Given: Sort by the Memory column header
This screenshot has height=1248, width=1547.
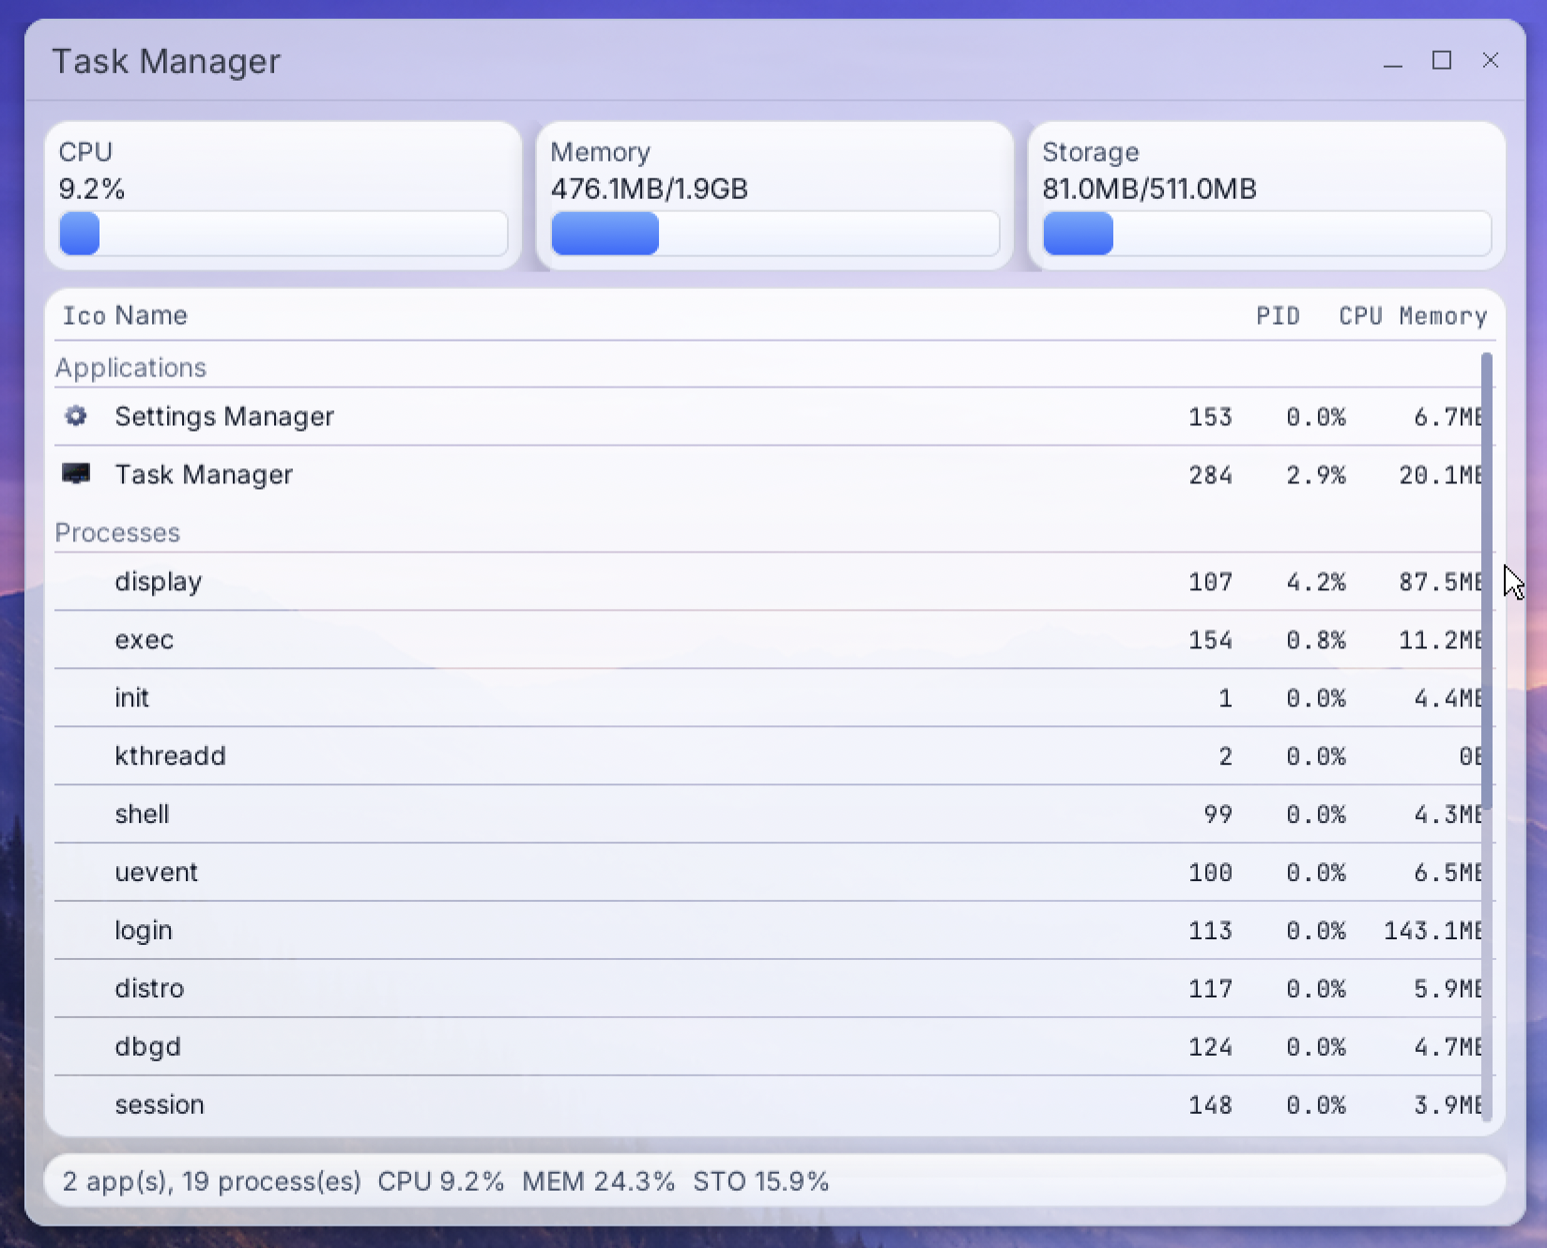Looking at the screenshot, I should [x=1442, y=315].
